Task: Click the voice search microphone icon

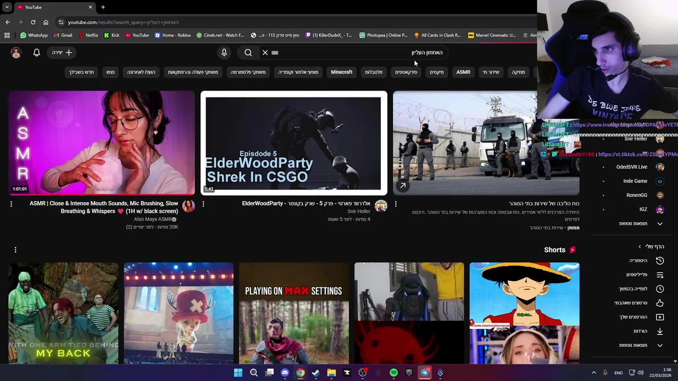Action: (224, 52)
